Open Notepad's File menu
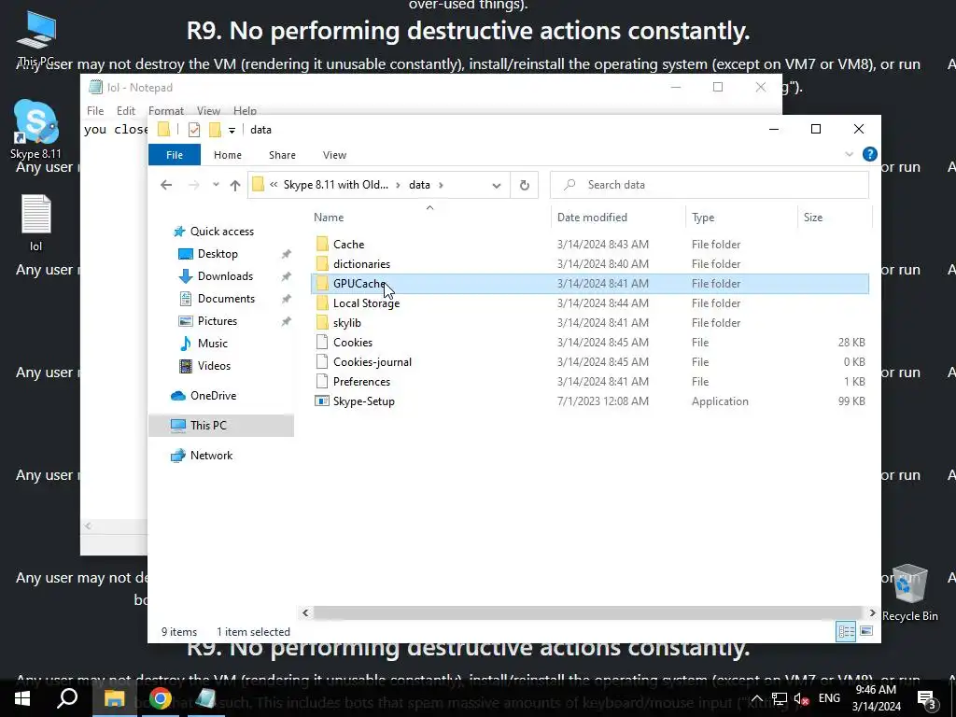Image resolution: width=956 pixels, height=717 pixels. tap(95, 111)
